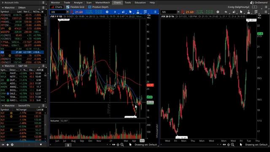This screenshot has height=152, width=270.
Task: Open the D timeframe selector in left chart
Action: [115, 12]
